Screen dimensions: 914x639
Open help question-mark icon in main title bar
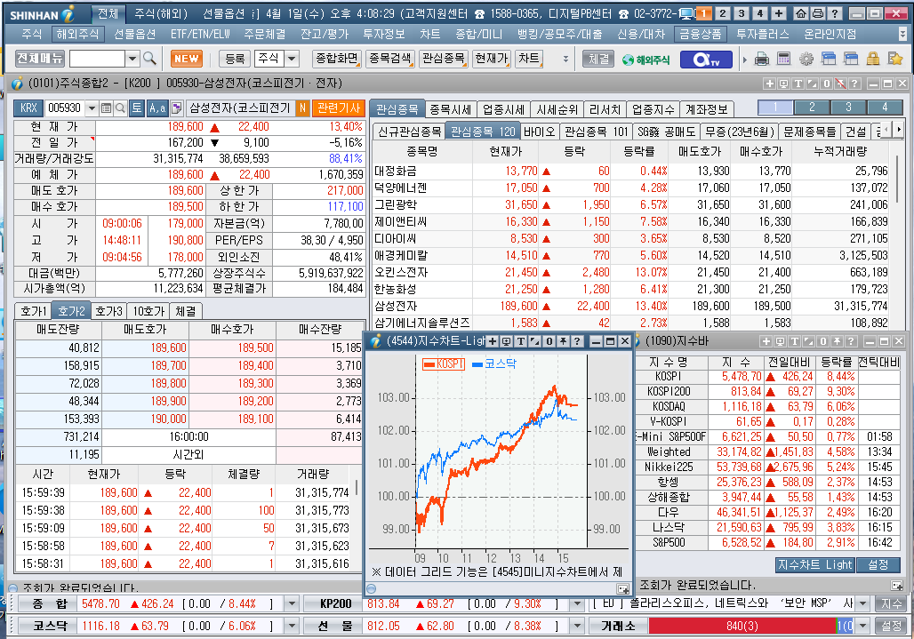coord(834,13)
